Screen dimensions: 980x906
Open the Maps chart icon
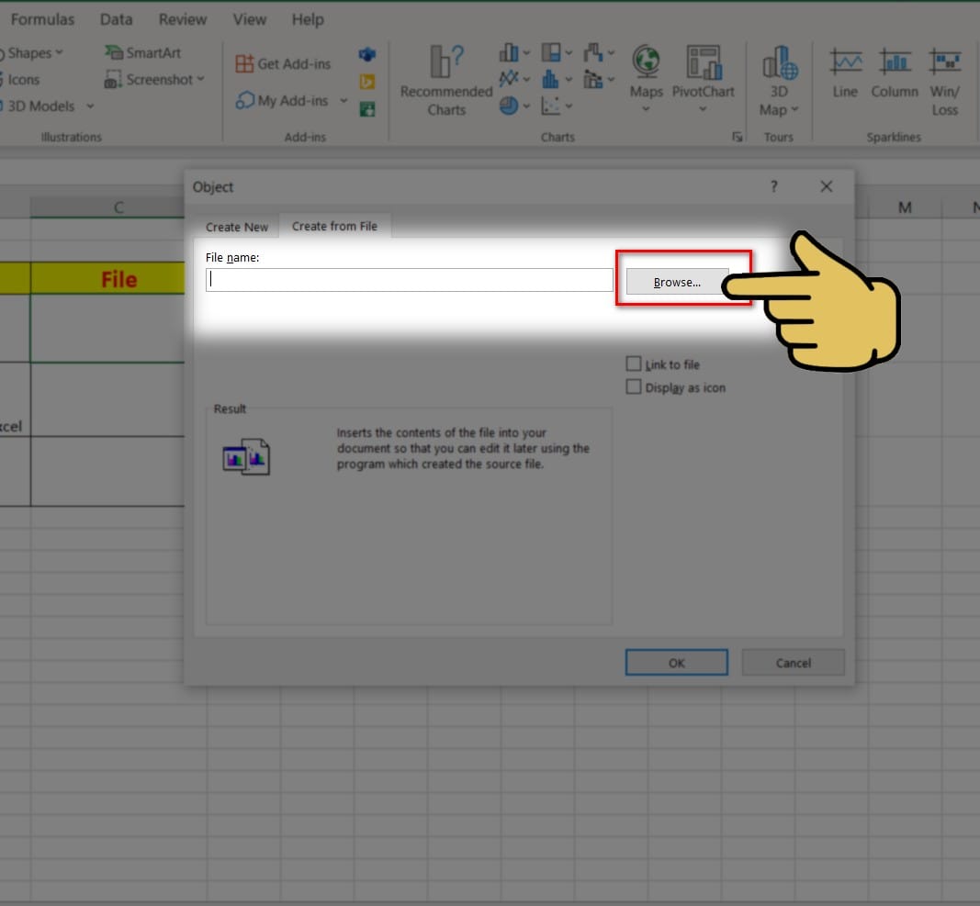pyautogui.click(x=647, y=64)
